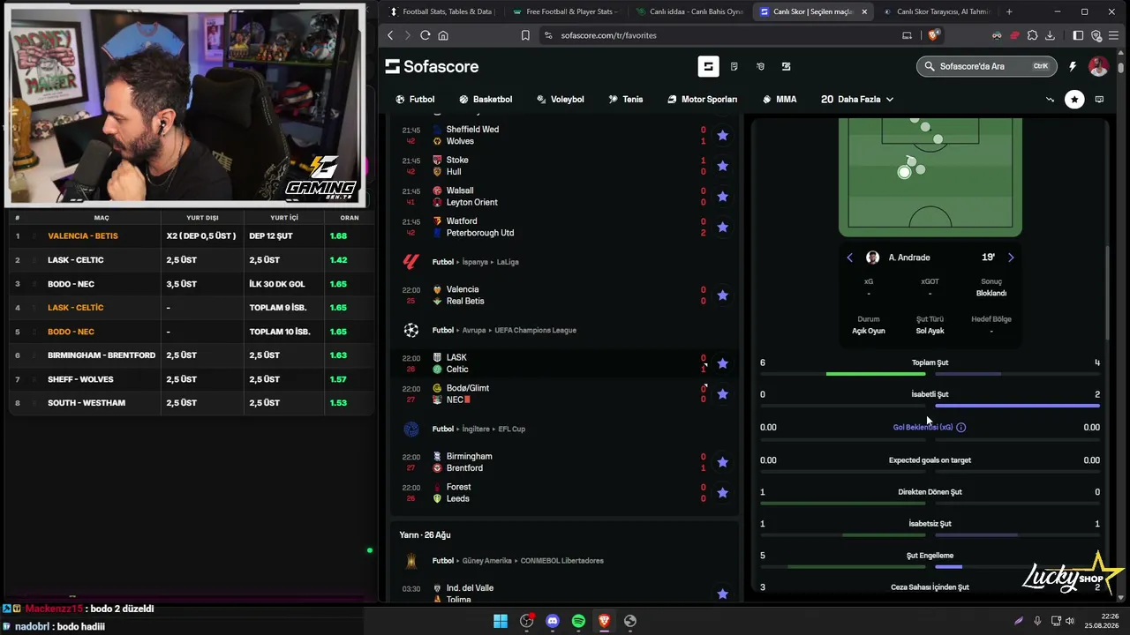Switch to 'Canlı iddaa' browser tab
This screenshot has height=635, width=1130.
coord(689,11)
